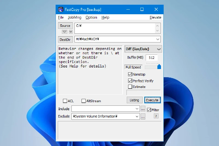Image resolution: width=219 pixels, height=146 pixels.
Task: Click the smaller triangle button under Source
Action: tap(71, 32)
